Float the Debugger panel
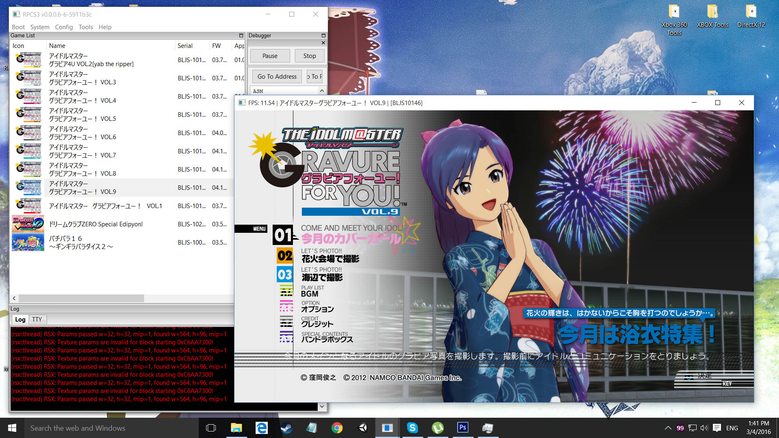This screenshot has height=438, width=779. point(323,36)
